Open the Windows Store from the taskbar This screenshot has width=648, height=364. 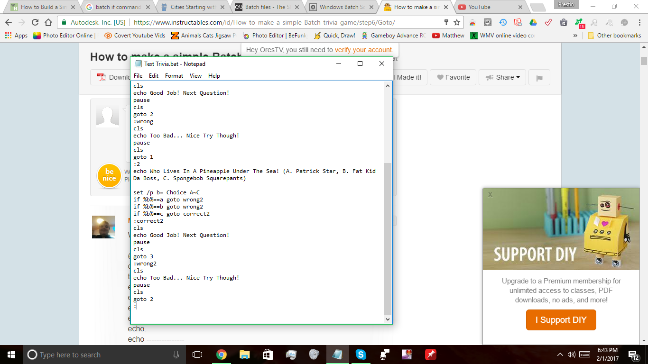[268, 354]
